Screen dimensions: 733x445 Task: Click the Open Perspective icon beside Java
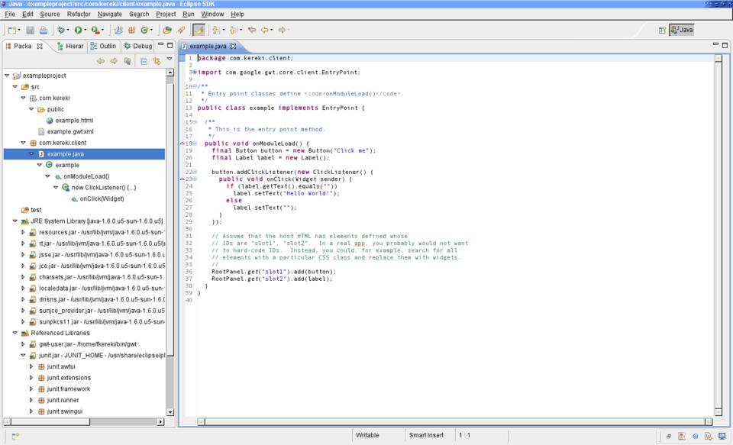tap(662, 30)
